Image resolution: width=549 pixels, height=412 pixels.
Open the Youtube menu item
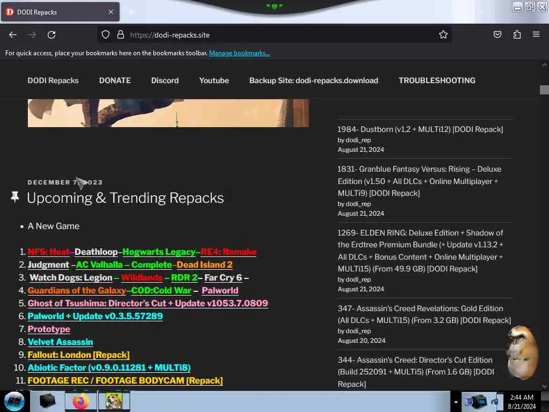[x=214, y=80]
